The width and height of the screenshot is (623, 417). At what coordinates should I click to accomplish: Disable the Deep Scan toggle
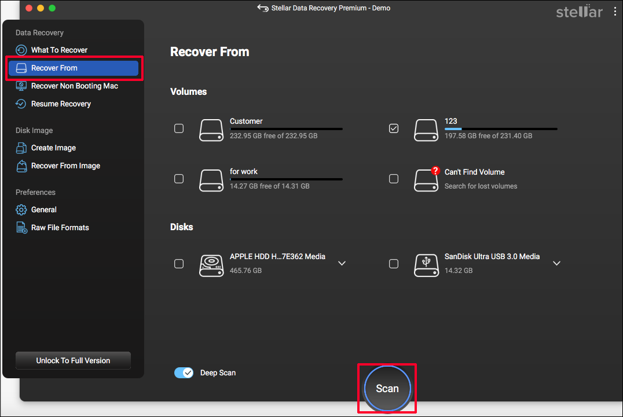pyautogui.click(x=184, y=372)
